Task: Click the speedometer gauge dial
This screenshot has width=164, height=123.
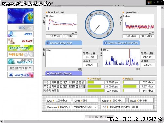Action: point(99,25)
